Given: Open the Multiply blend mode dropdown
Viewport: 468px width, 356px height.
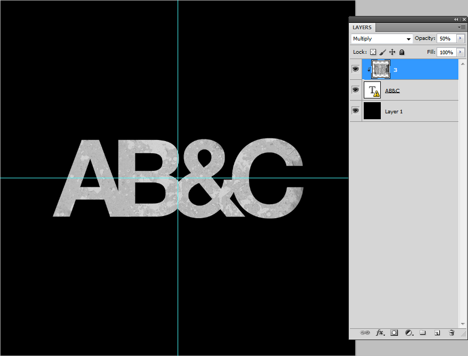Looking at the screenshot, I should [382, 39].
